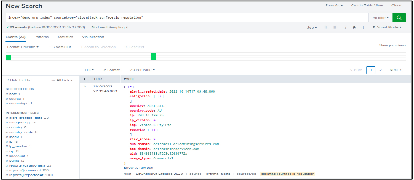
Task: Select the tall middle timeline bar
Action: (x=153, y=57)
